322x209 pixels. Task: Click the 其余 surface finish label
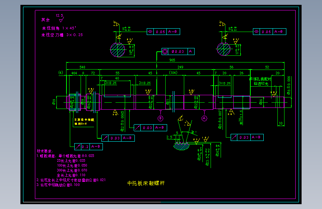pos(46,20)
